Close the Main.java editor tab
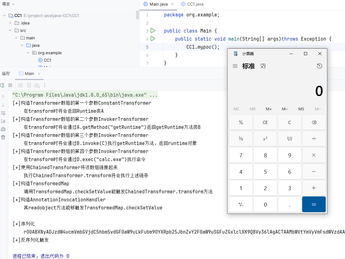The height and width of the screenshot is (259, 345). [172, 4]
